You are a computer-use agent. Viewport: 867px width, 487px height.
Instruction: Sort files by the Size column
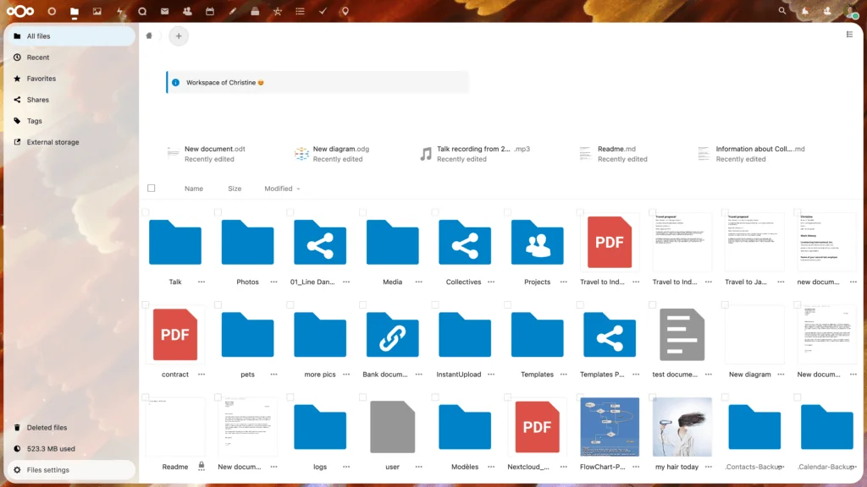click(x=235, y=189)
